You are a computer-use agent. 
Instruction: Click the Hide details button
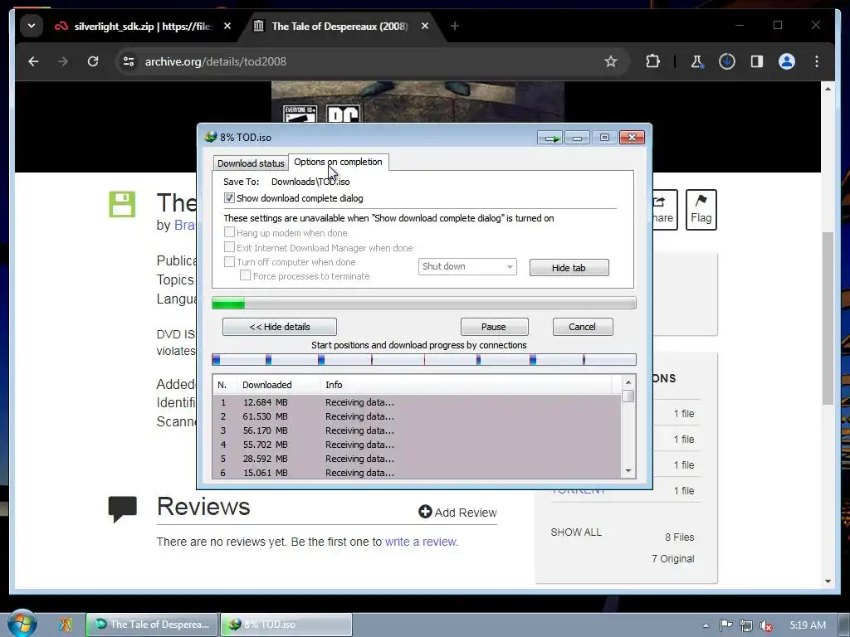pyautogui.click(x=280, y=327)
